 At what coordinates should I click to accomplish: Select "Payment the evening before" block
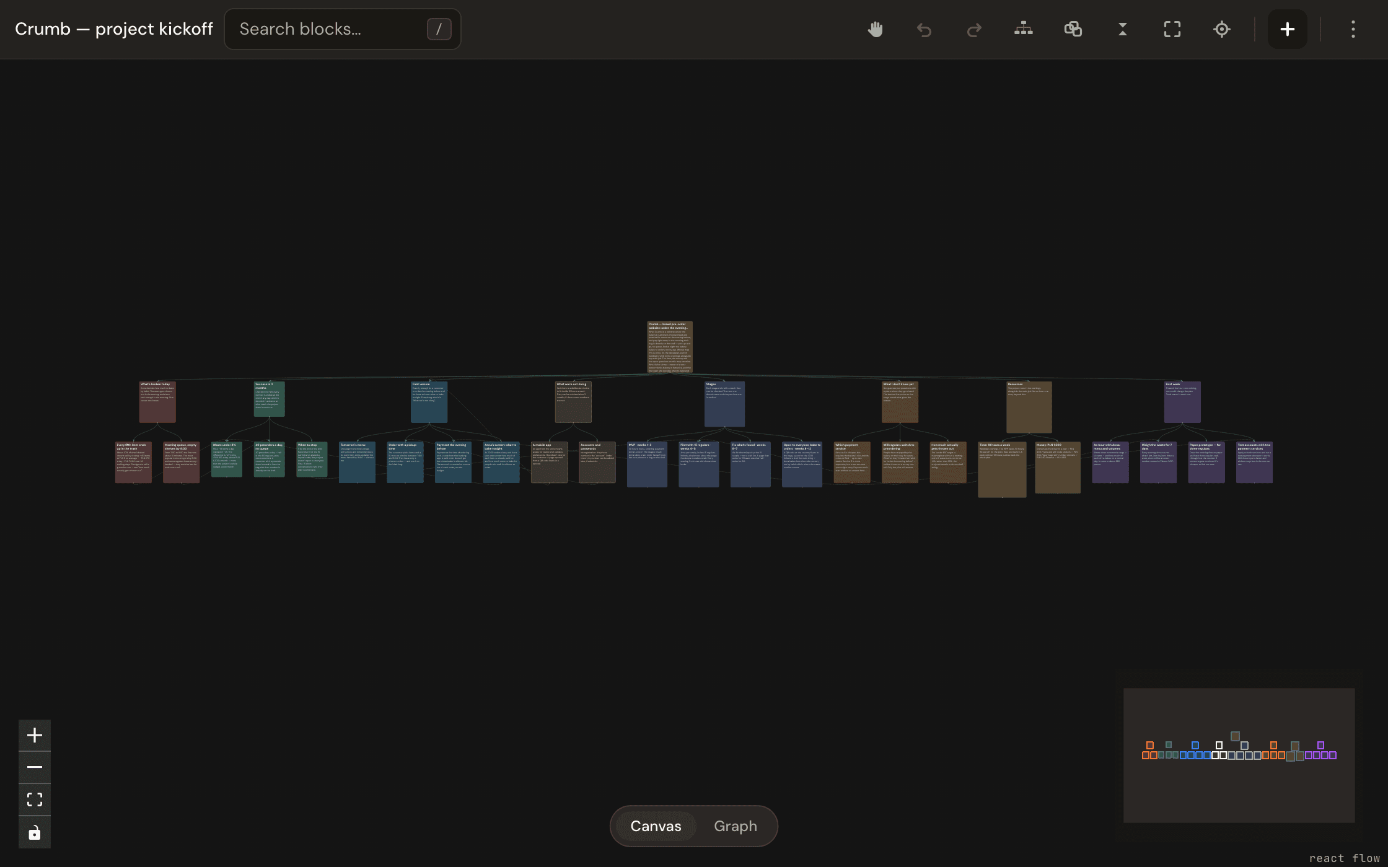tap(453, 462)
